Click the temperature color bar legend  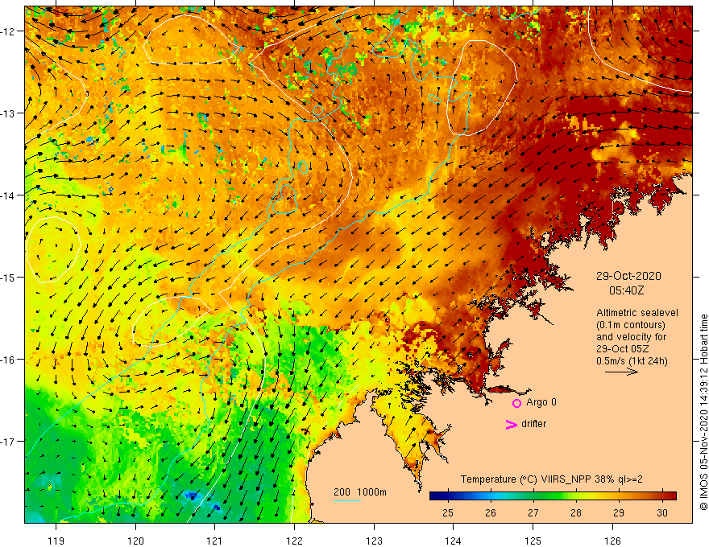click(553, 496)
